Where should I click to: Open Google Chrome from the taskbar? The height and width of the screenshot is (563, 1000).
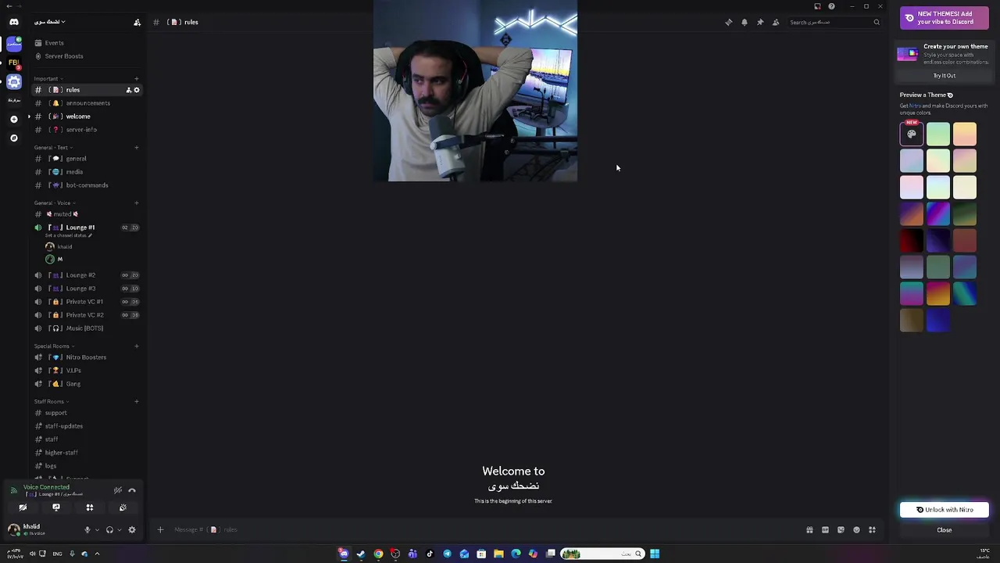(x=378, y=554)
